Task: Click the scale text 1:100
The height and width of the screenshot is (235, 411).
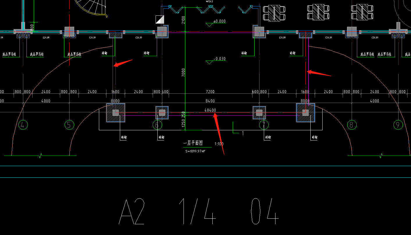Action: pos(219,144)
